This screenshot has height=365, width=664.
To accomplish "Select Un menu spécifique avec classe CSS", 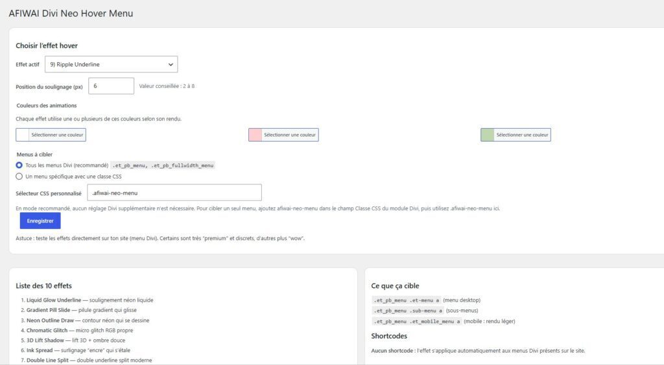I will click(x=19, y=176).
